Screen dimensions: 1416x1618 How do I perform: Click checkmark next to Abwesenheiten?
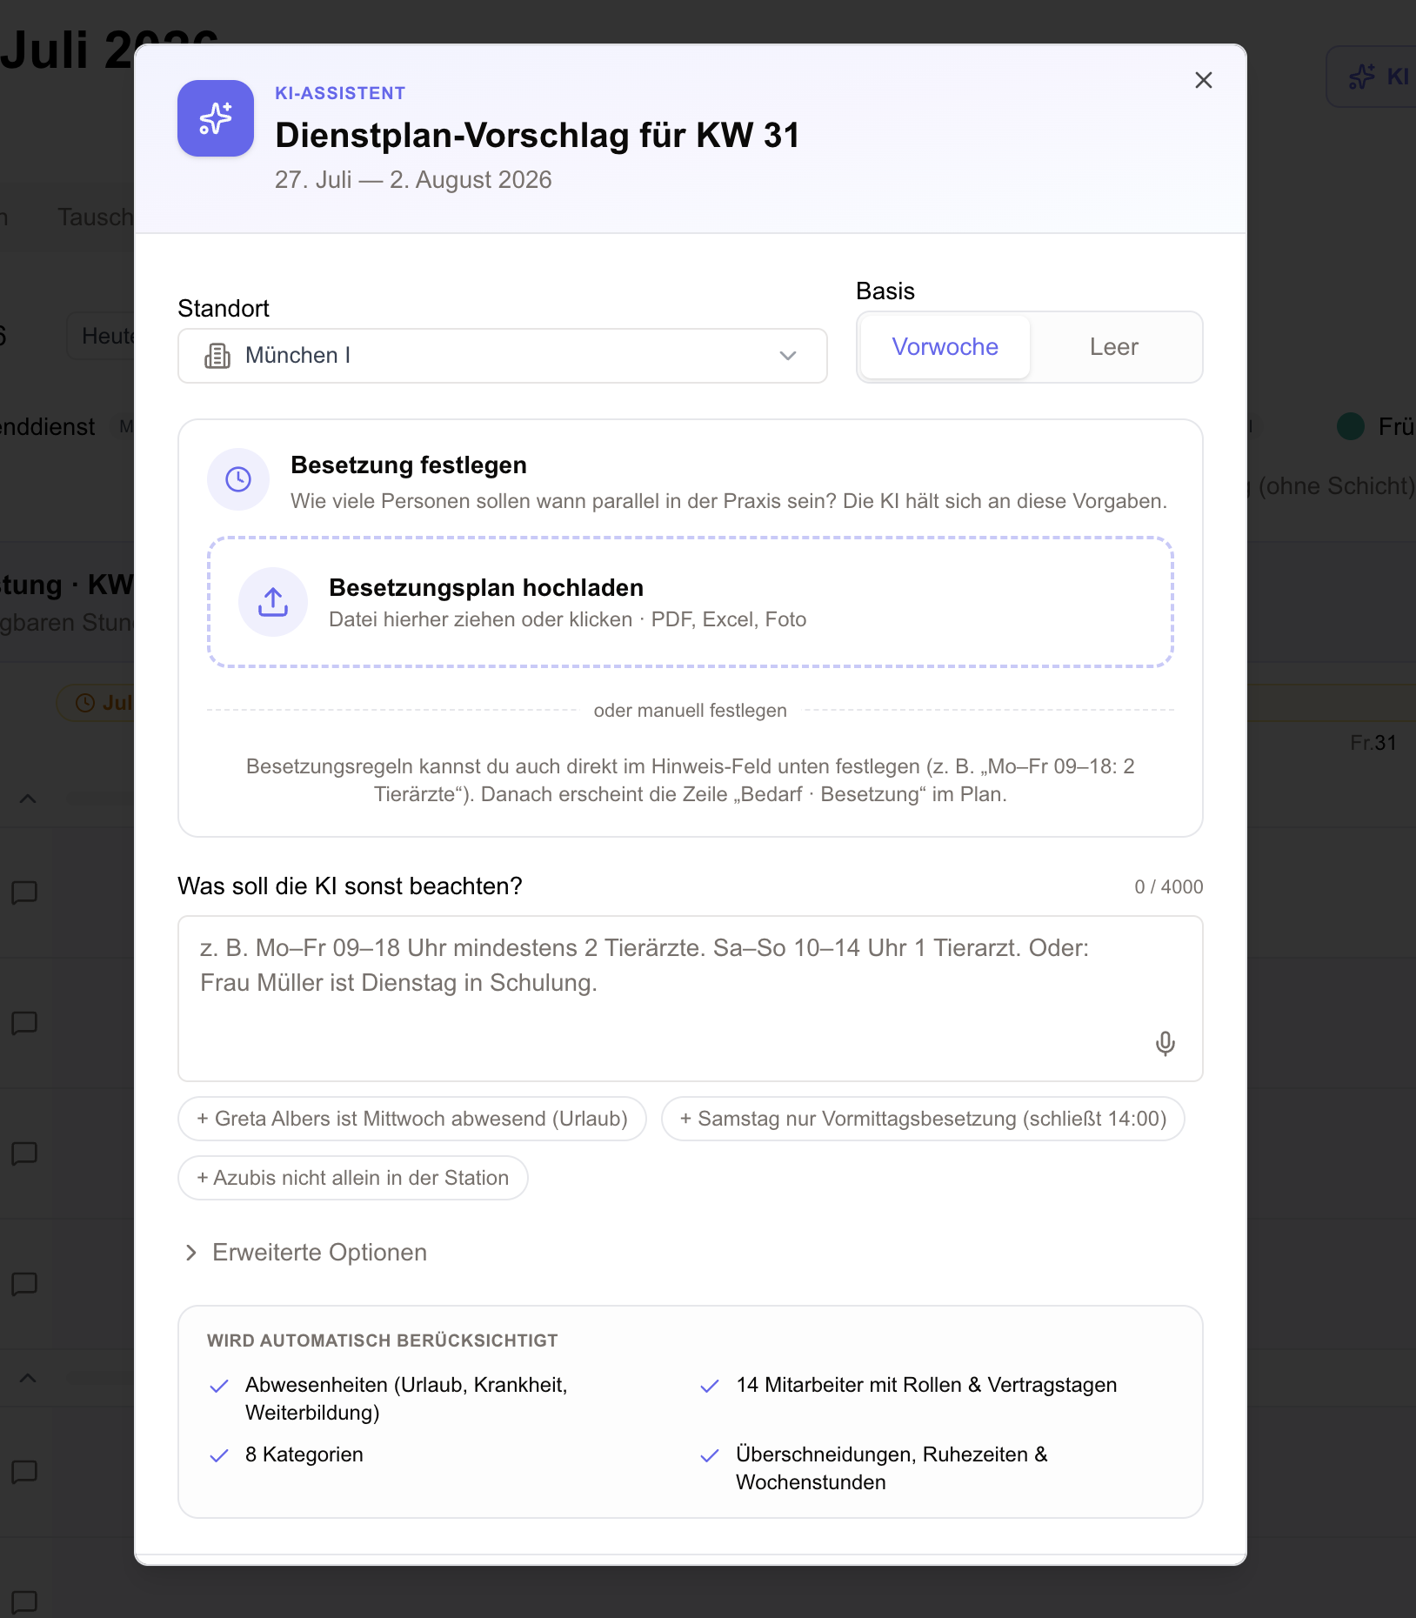click(x=219, y=1386)
